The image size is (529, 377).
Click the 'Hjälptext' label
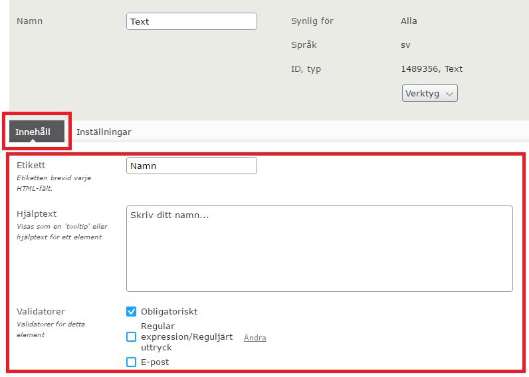pos(37,214)
